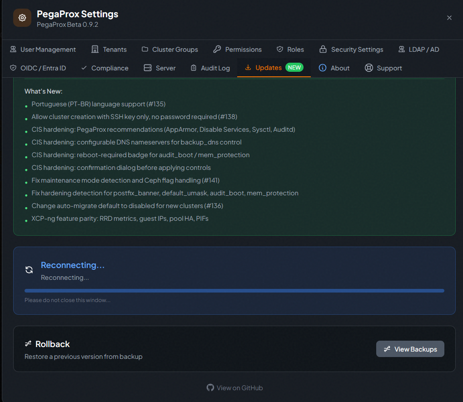Go to the Compliance tab
Image resolution: width=463 pixels, height=402 pixels.
click(x=105, y=68)
